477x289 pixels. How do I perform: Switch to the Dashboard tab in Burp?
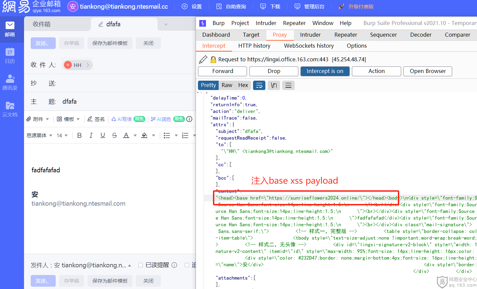pos(216,35)
